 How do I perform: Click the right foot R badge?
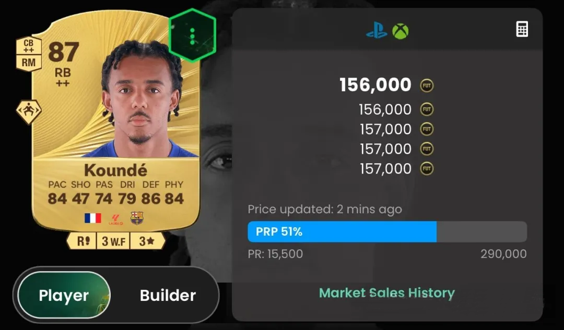pos(82,241)
